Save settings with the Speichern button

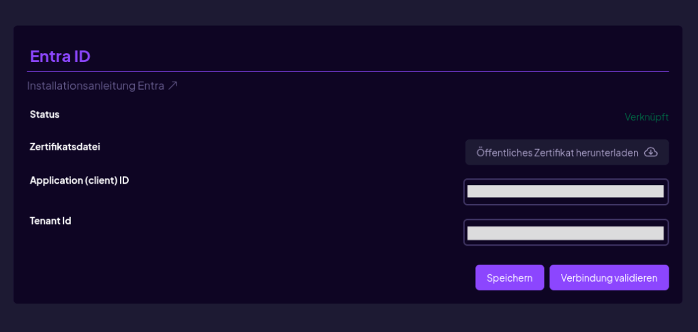tap(510, 278)
